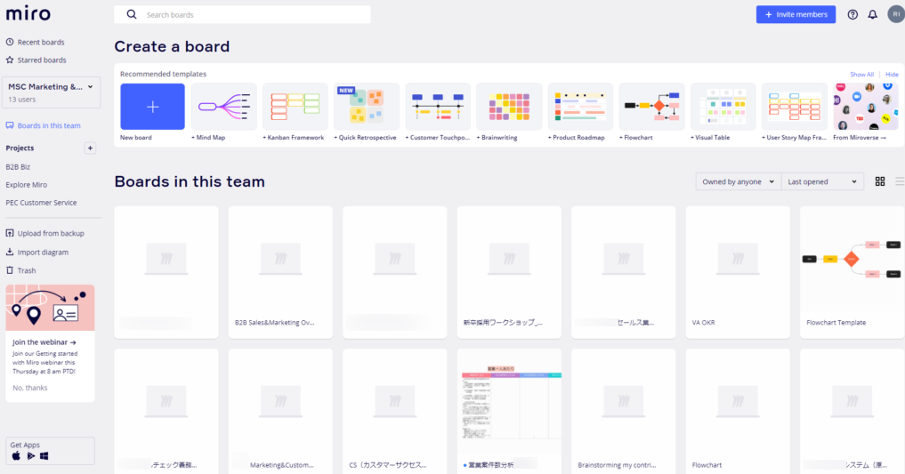This screenshot has height=474, width=905.
Task: Open Trash
Action: [x=27, y=270]
